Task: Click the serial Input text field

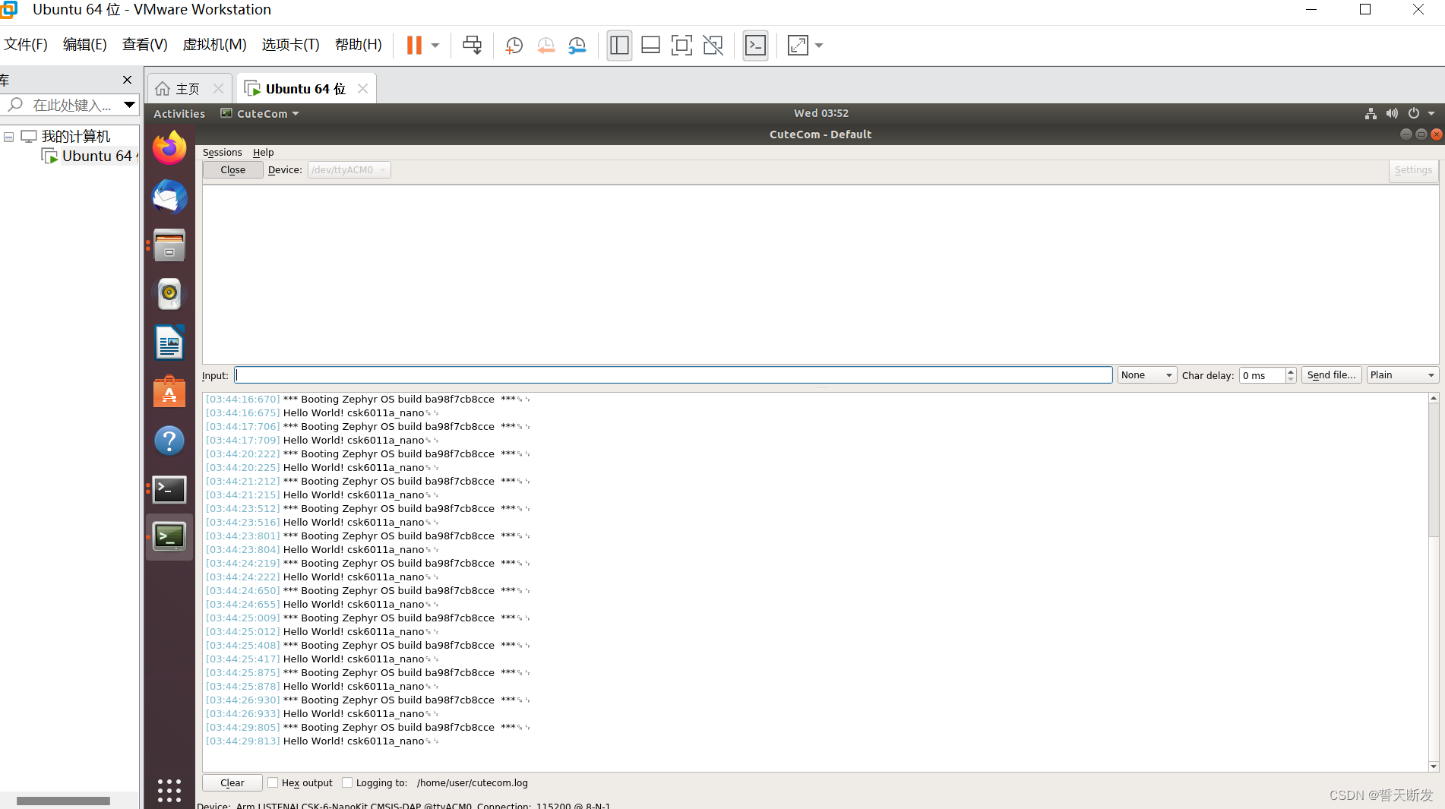Action: click(673, 375)
